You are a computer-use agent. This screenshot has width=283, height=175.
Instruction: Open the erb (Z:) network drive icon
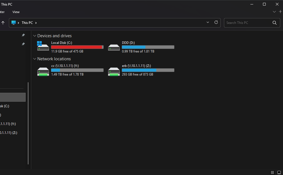point(114,71)
